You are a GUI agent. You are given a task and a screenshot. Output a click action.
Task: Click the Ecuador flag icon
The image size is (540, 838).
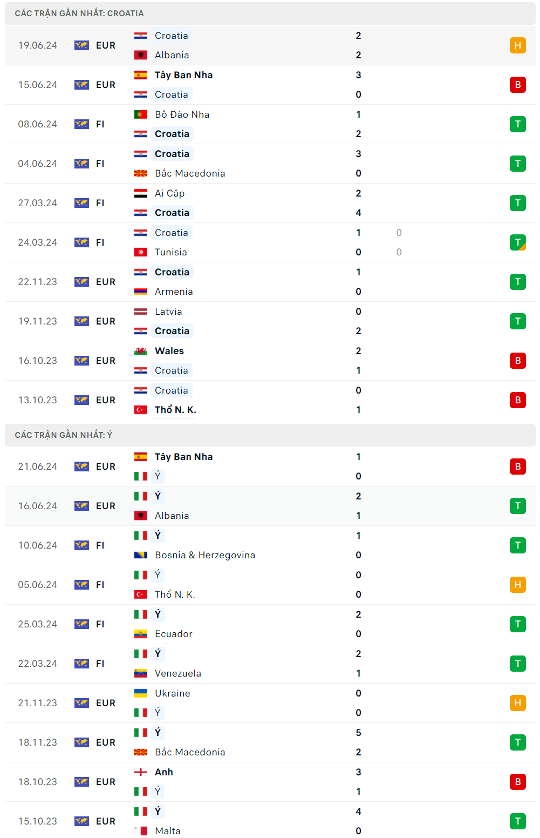point(141,634)
